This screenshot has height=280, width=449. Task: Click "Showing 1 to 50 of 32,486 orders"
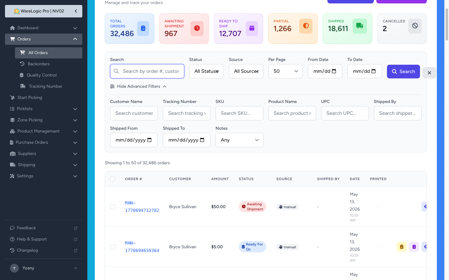(x=137, y=163)
